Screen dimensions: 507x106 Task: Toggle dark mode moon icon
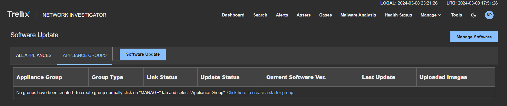(x=474, y=15)
